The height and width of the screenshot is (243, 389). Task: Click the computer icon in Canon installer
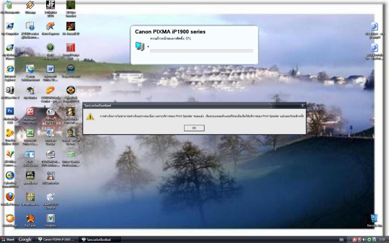pyautogui.click(x=140, y=46)
